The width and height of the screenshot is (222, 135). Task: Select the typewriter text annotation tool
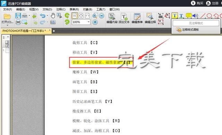click(x=161, y=16)
